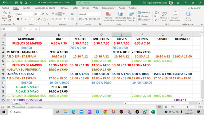Viewport: 204px width, 115px height.
Task: Click the Name Box showing E16
Action: click(x=9, y=29)
